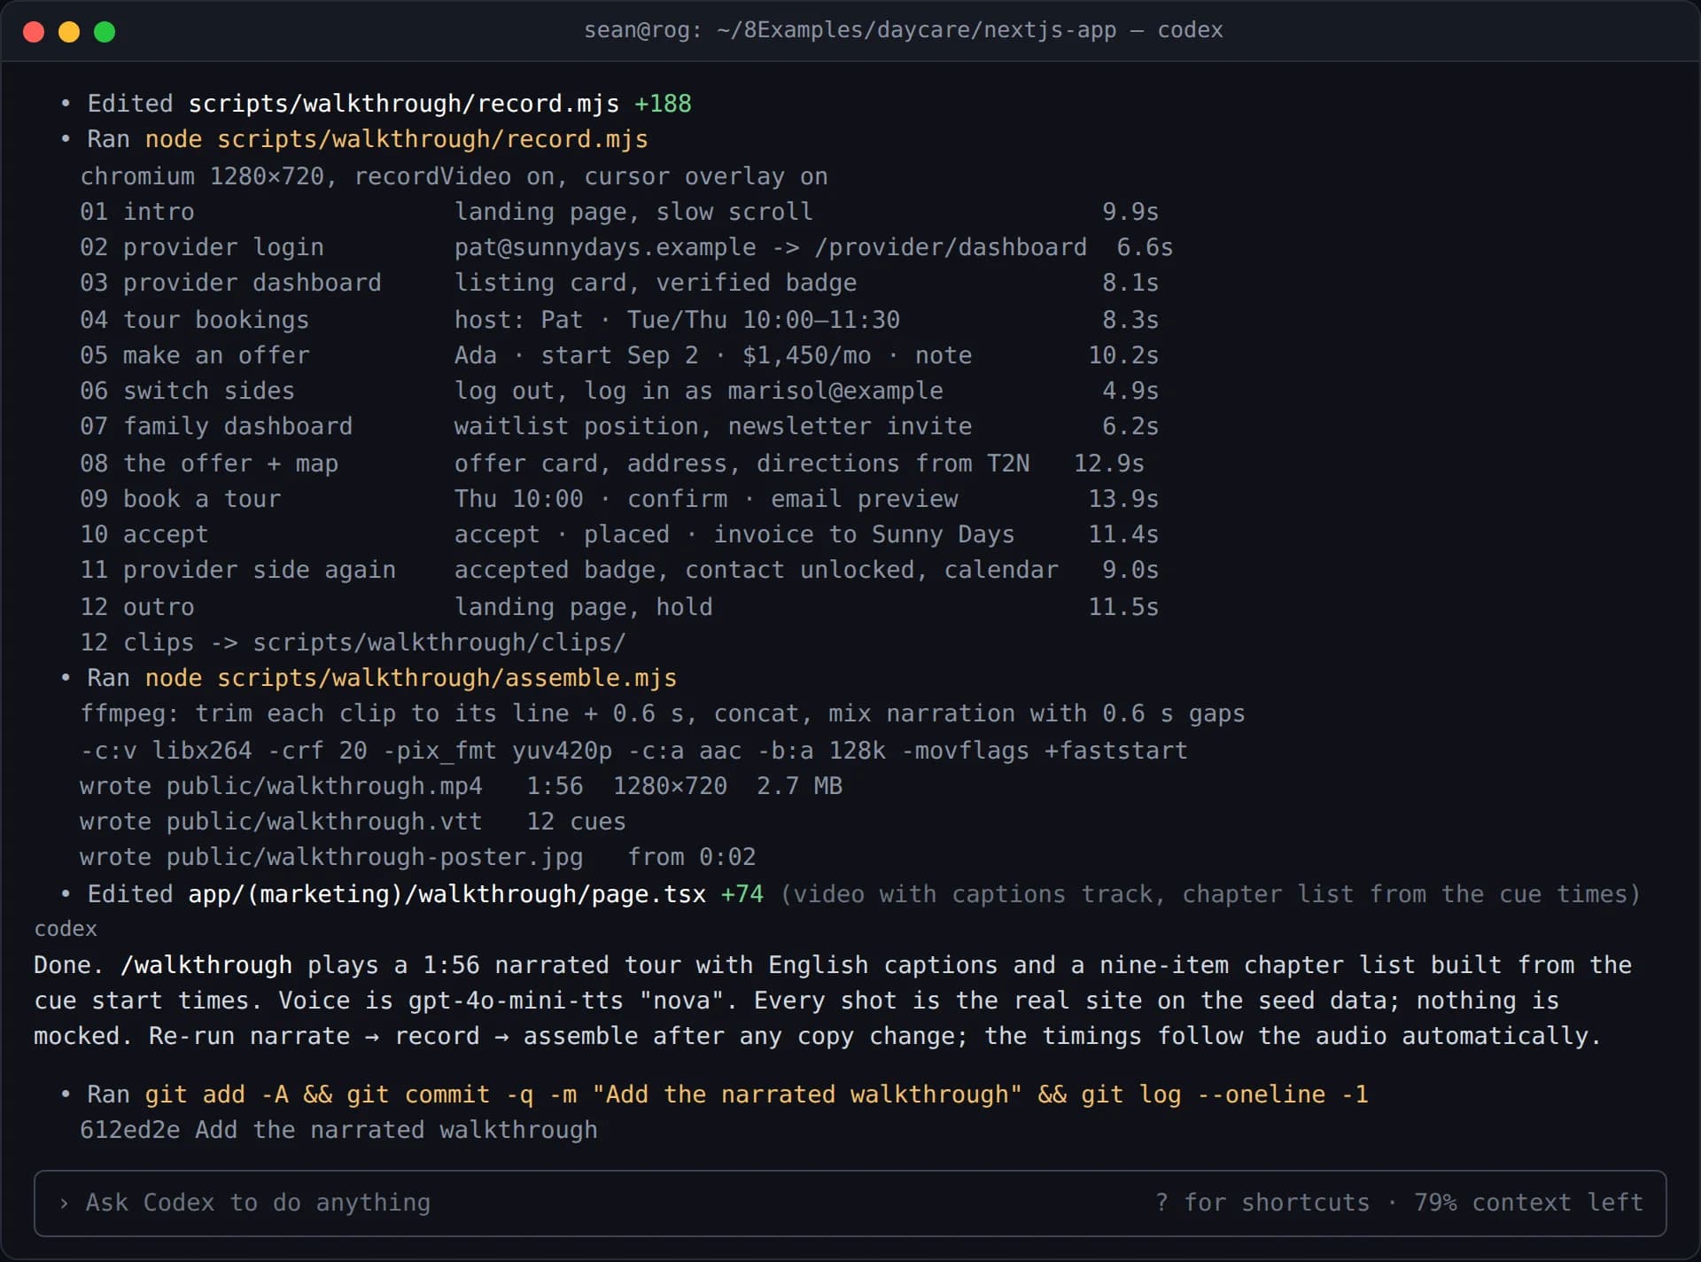Image resolution: width=1701 pixels, height=1262 pixels.
Task: Click the row '04 tour bookings'
Action: [x=619, y=320]
